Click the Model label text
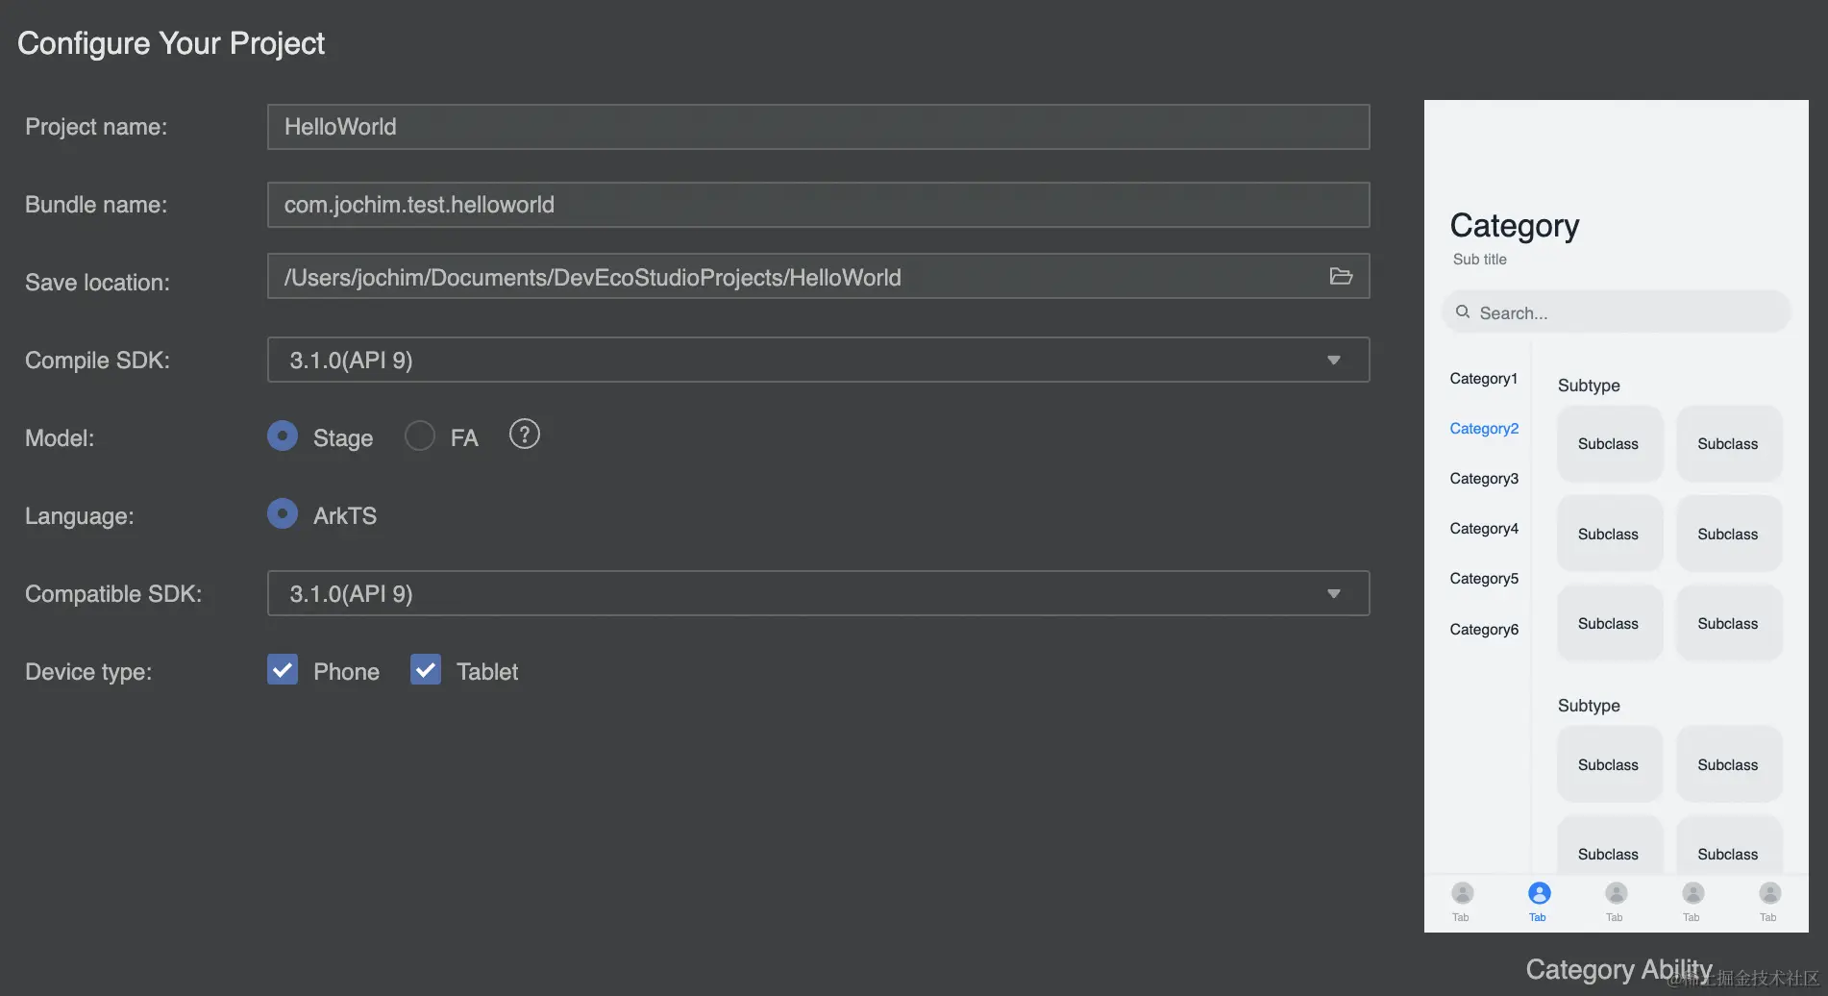The height and width of the screenshot is (996, 1828). [60, 438]
